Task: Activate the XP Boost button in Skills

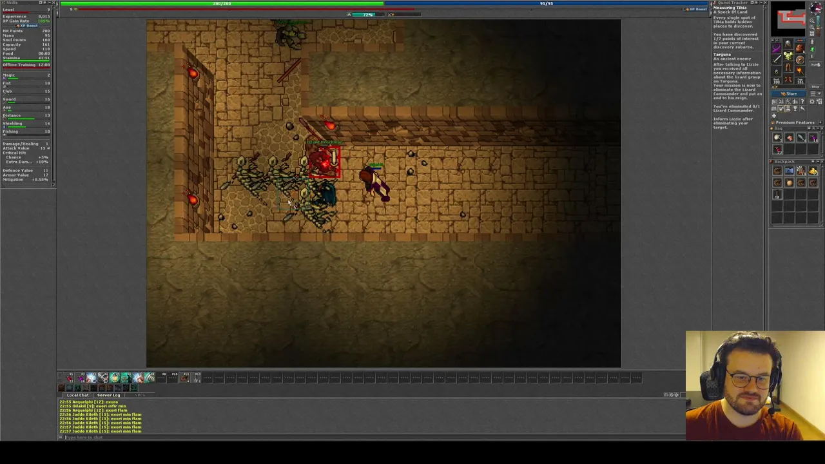Action: point(26,26)
